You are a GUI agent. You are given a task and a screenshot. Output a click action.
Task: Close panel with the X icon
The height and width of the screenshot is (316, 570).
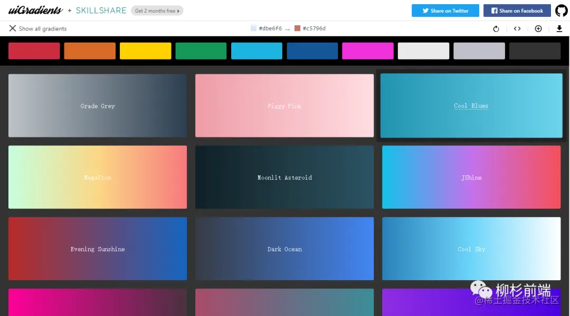(12, 28)
